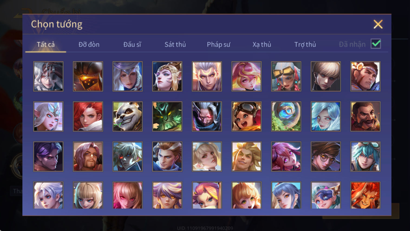Select the molten armored helmet hero
The height and width of the screenshot is (231, 410).
click(x=88, y=76)
